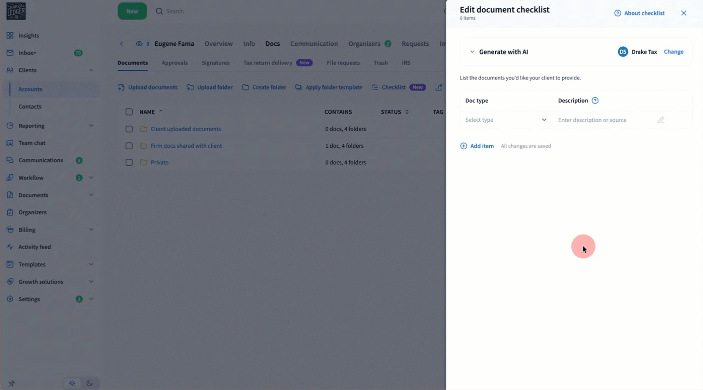Check the Private folder checkbox
The width and height of the screenshot is (703, 390).
[129, 162]
